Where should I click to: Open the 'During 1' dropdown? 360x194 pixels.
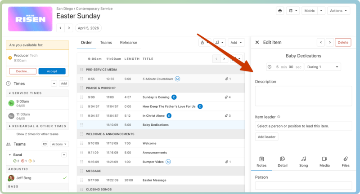point(323,67)
